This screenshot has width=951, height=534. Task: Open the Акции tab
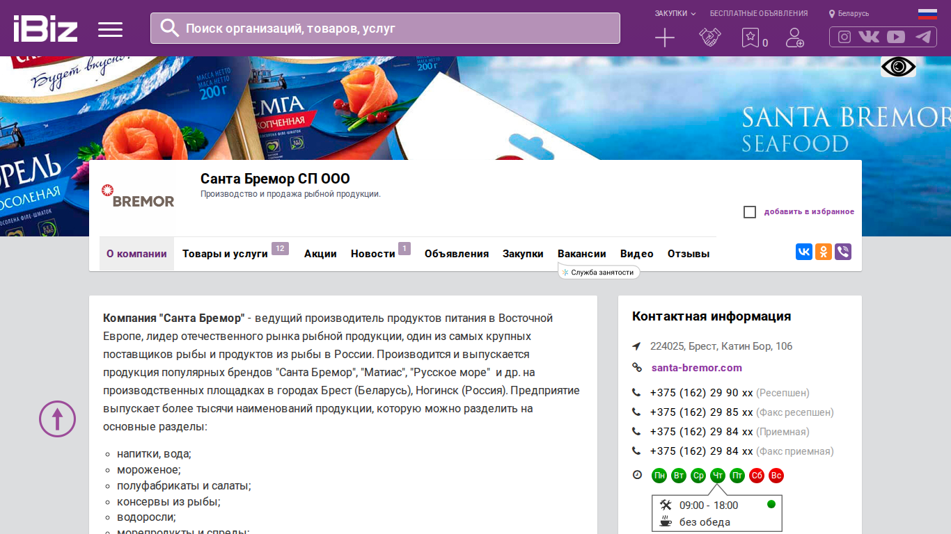click(320, 254)
